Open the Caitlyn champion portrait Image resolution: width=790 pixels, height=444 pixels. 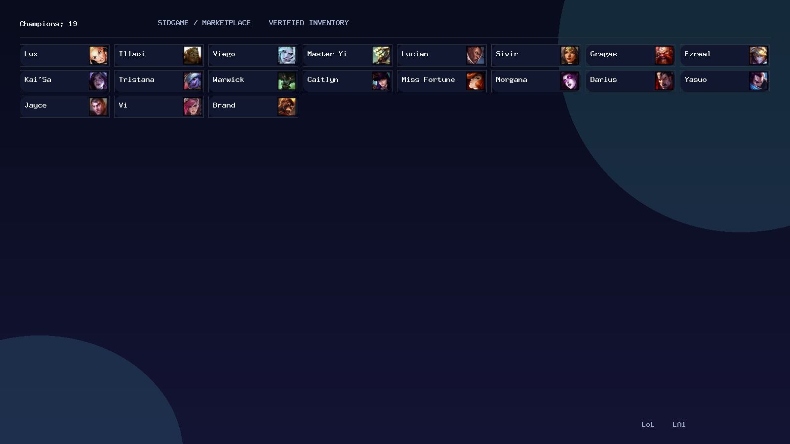click(381, 81)
